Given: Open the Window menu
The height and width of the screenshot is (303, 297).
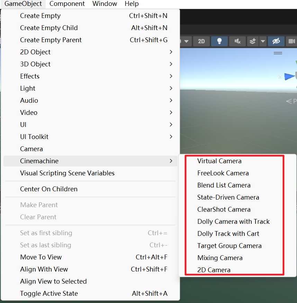Looking at the screenshot, I should click(105, 4).
